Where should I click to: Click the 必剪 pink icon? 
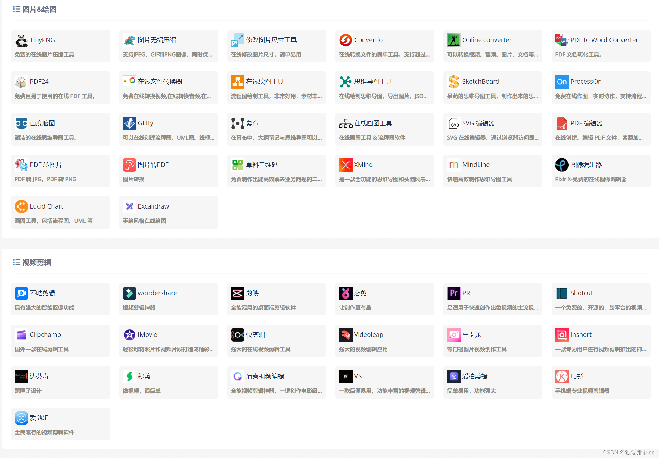tap(346, 293)
